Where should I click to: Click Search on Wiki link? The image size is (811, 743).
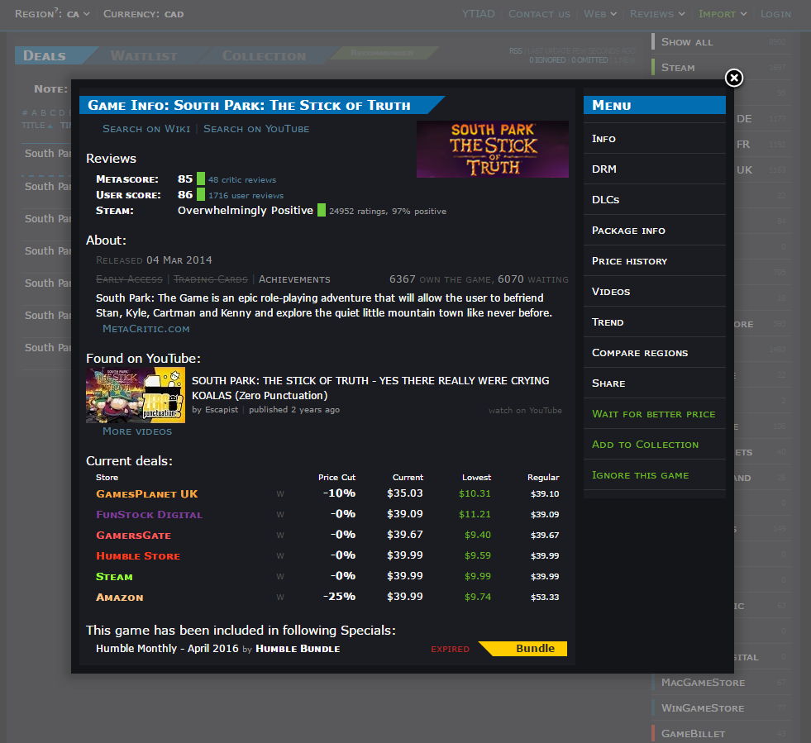(146, 129)
